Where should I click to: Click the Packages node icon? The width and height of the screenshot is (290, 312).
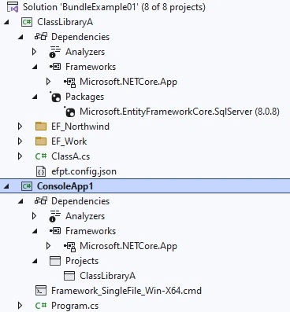(55, 97)
